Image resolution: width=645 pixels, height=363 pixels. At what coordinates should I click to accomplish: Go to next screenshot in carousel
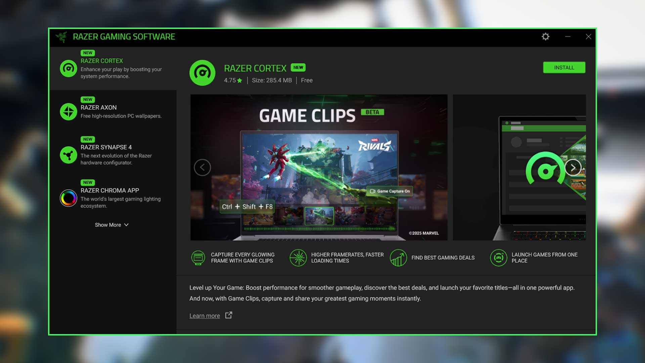(573, 167)
